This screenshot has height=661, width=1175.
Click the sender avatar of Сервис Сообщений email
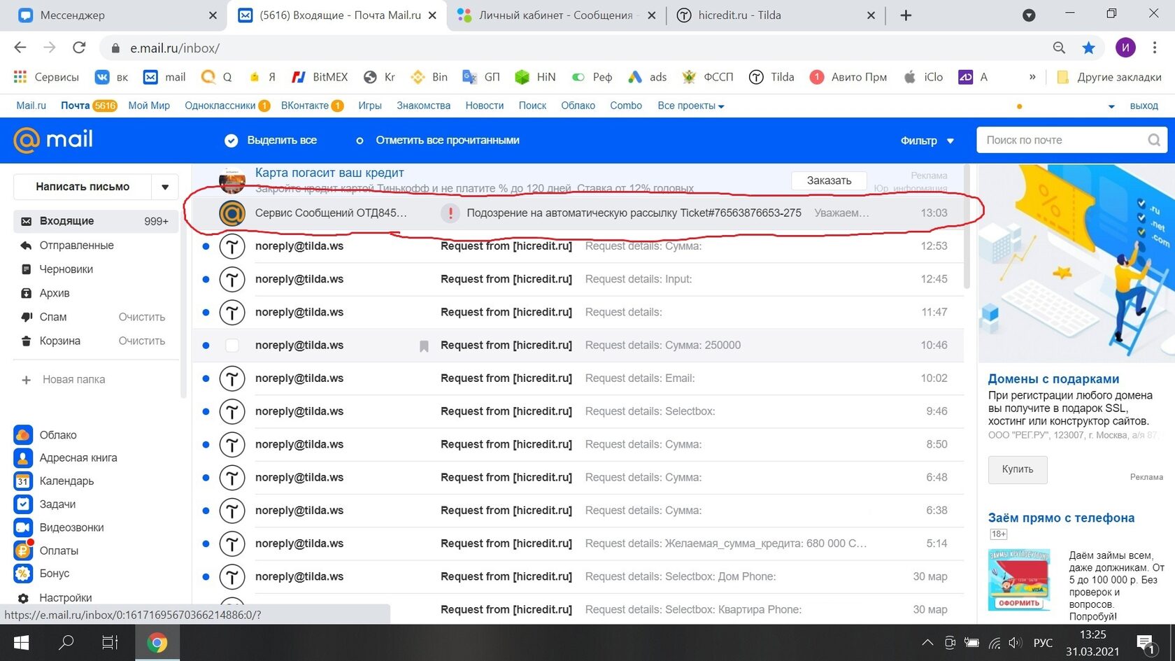(x=232, y=213)
